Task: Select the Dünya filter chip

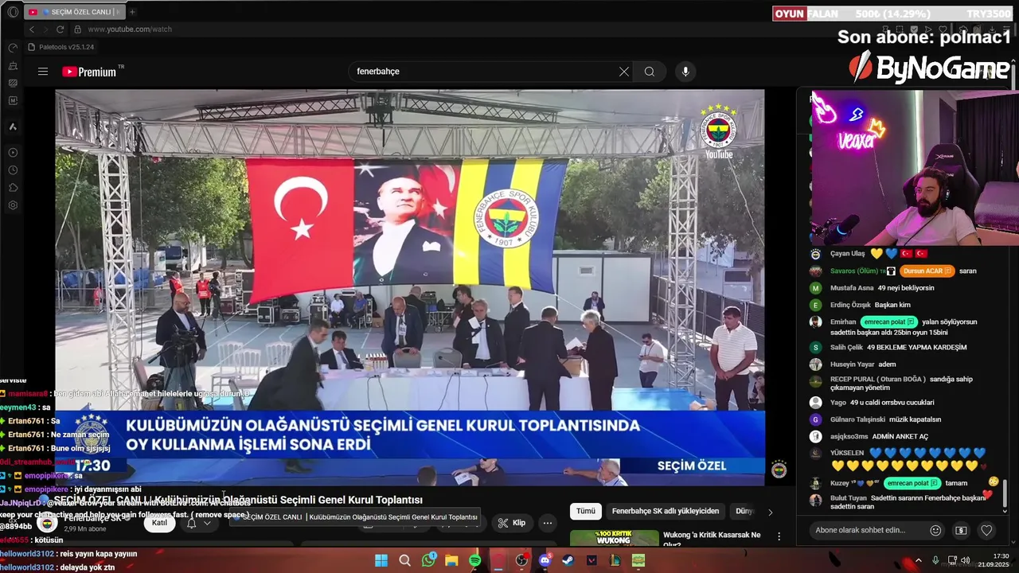Action: click(744, 511)
